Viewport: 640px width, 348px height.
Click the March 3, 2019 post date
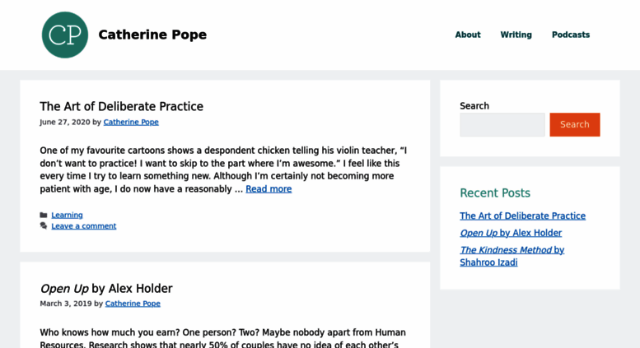(x=66, y=304)
